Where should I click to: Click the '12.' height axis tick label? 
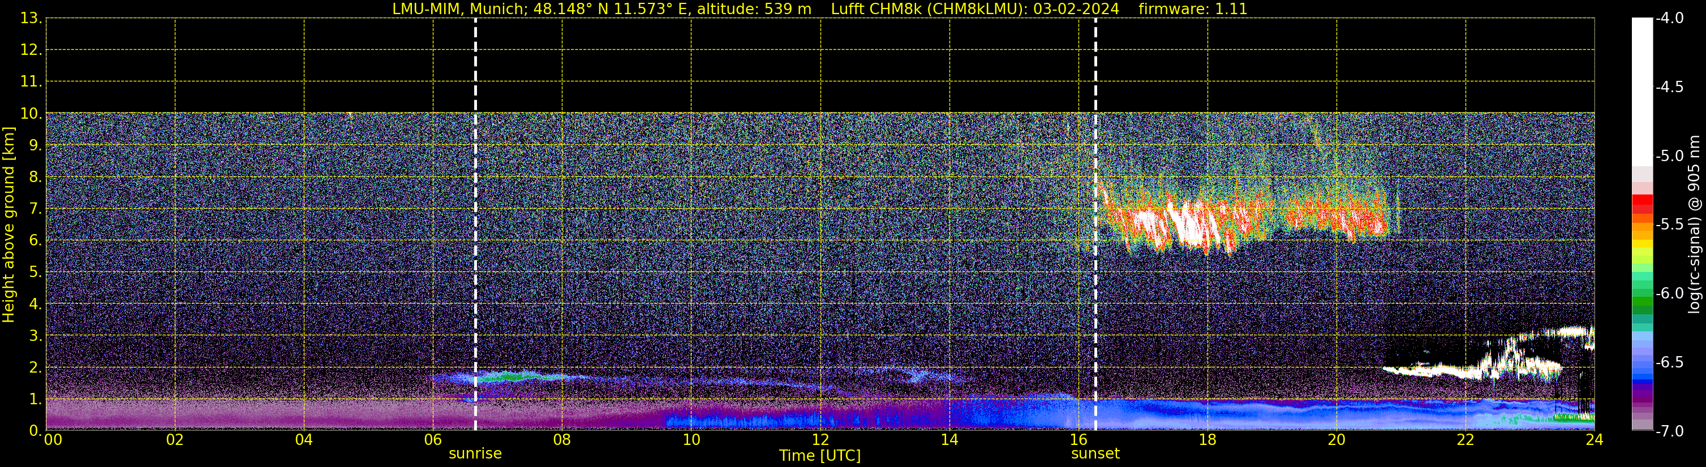pyautogui.click(x=31, y=50)
